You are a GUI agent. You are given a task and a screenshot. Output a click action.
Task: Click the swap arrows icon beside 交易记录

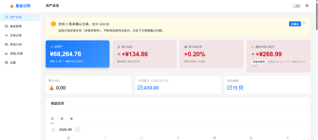[x=6, y=35]
